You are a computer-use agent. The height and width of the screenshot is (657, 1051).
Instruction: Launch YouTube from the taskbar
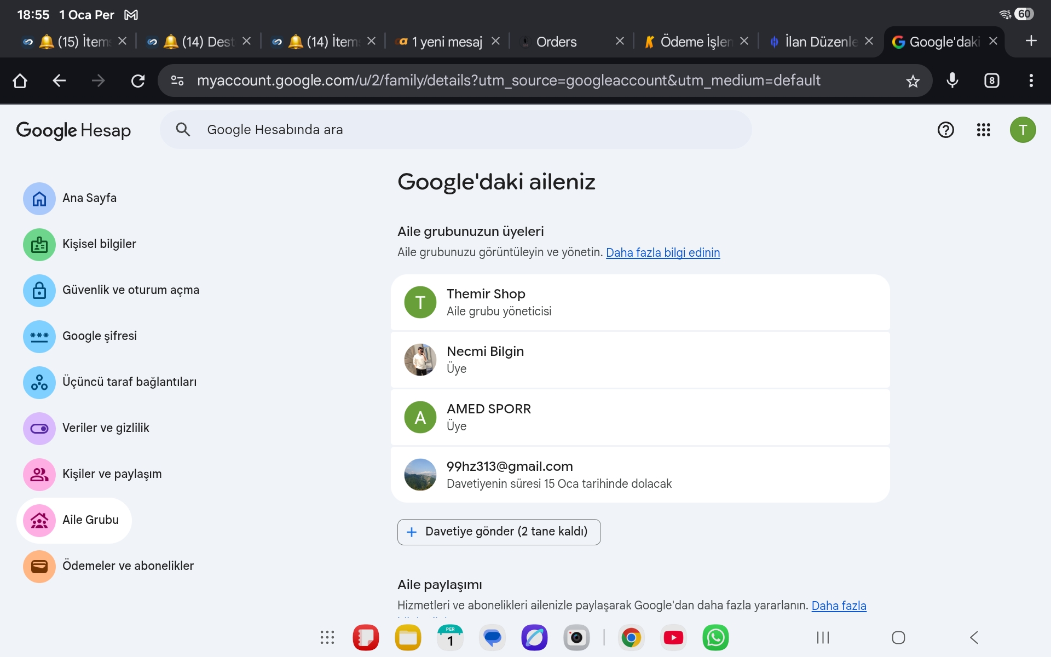click(x=673, y=637)
